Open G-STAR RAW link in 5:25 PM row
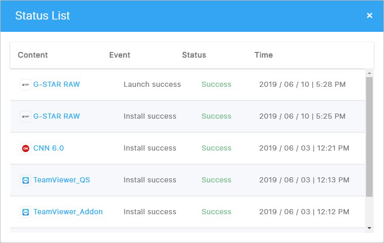 (56, 116)
